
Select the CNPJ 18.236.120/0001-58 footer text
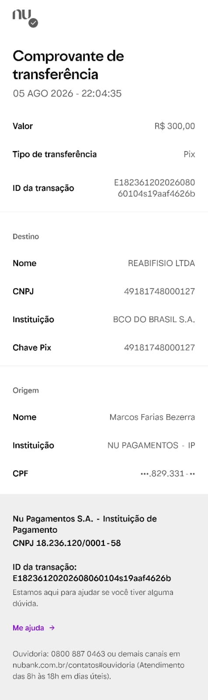(x=67, y=543)
